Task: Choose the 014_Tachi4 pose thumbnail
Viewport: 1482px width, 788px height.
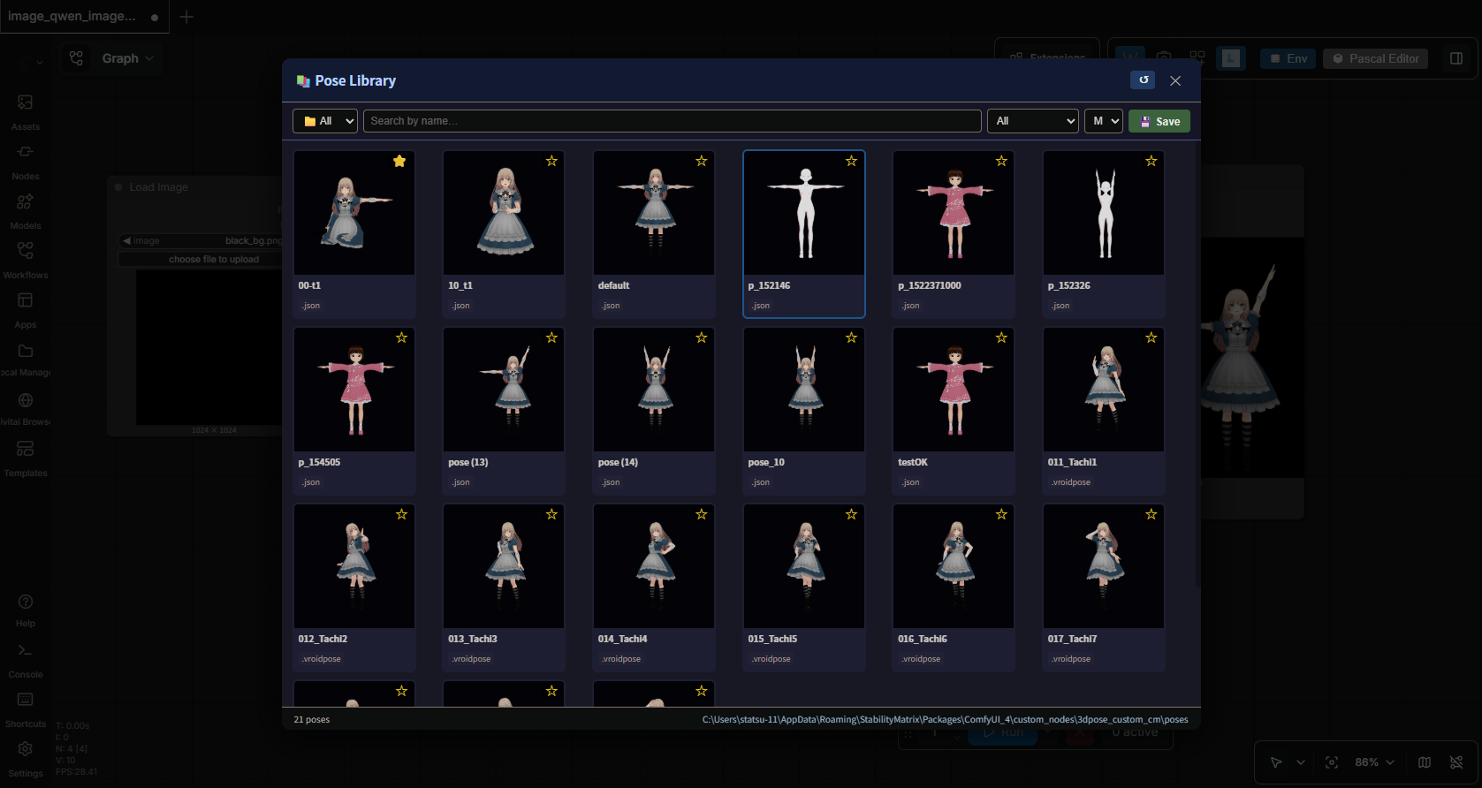Action: [654, 566]
